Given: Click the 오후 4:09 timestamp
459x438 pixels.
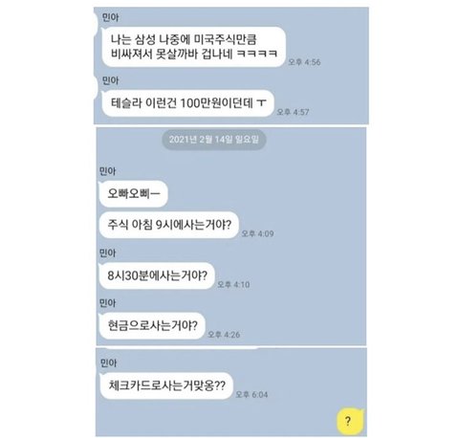Looking at the screenshot, I should (x=257, y=233).
